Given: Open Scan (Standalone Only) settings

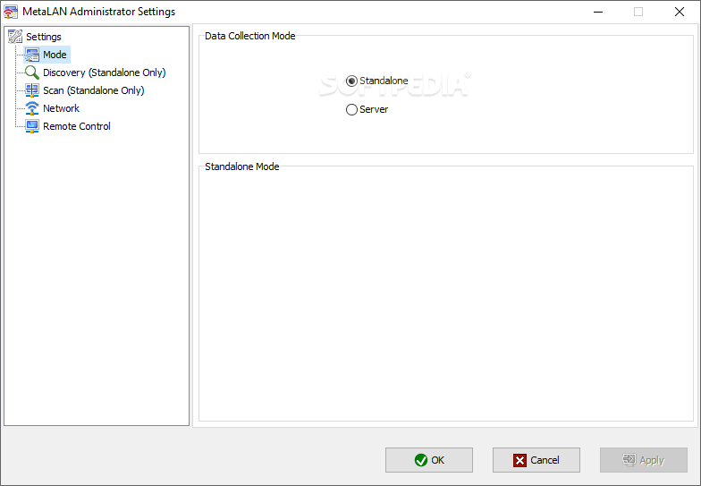Looking at the screenshot, I should click(x=93, y=90).
